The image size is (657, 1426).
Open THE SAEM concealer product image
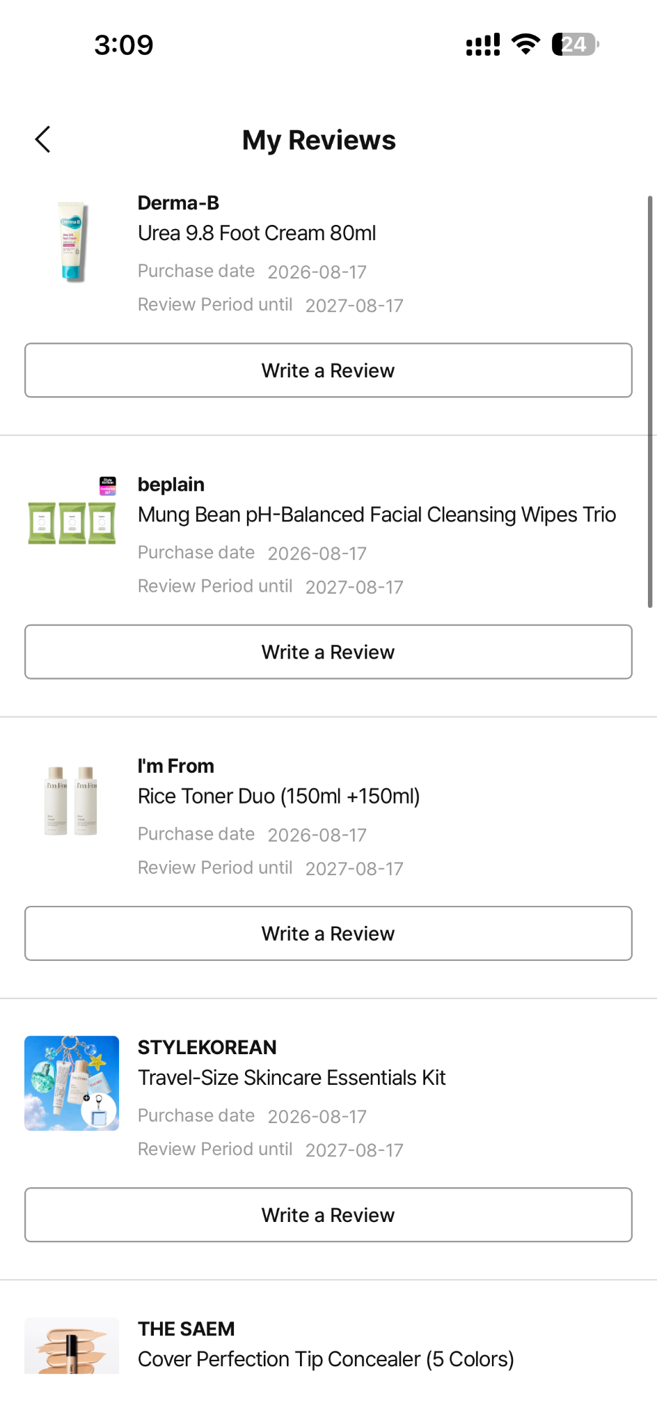coord(72,1345)
